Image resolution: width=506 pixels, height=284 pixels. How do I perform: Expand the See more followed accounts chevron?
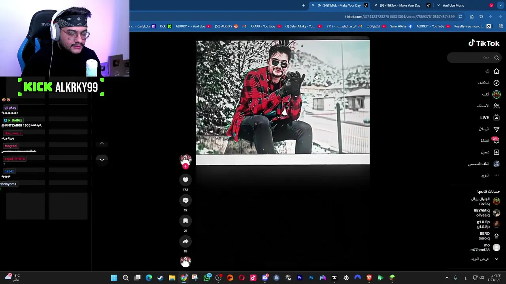tap(497, 259)
